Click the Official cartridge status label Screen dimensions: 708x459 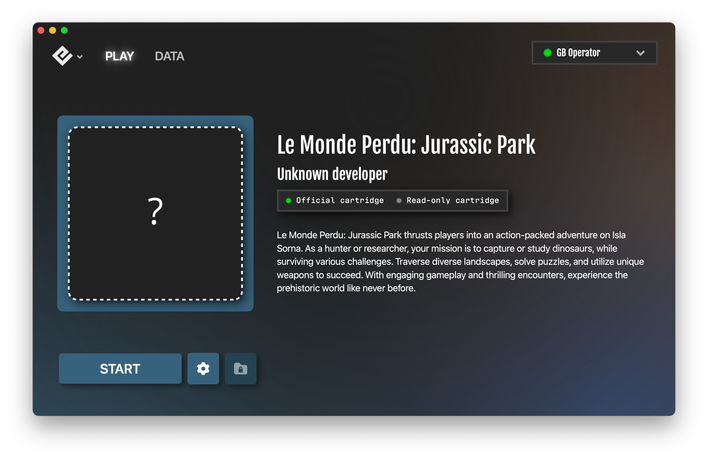tap(340, 201)
